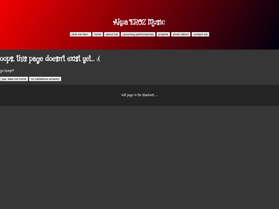Click the "oops, this page doesn't exist yet" heading
Screen dimensions: 279x209
50,59
